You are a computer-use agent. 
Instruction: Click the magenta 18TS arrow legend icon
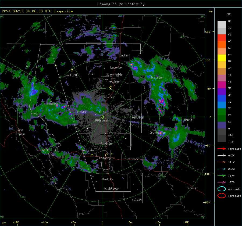(x=222, y=182)
